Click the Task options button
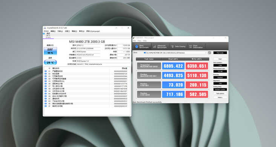 [x=220, y=94]
